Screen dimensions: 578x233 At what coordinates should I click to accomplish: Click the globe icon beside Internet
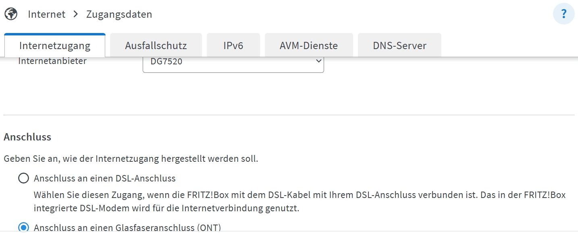tap(11, 14)
